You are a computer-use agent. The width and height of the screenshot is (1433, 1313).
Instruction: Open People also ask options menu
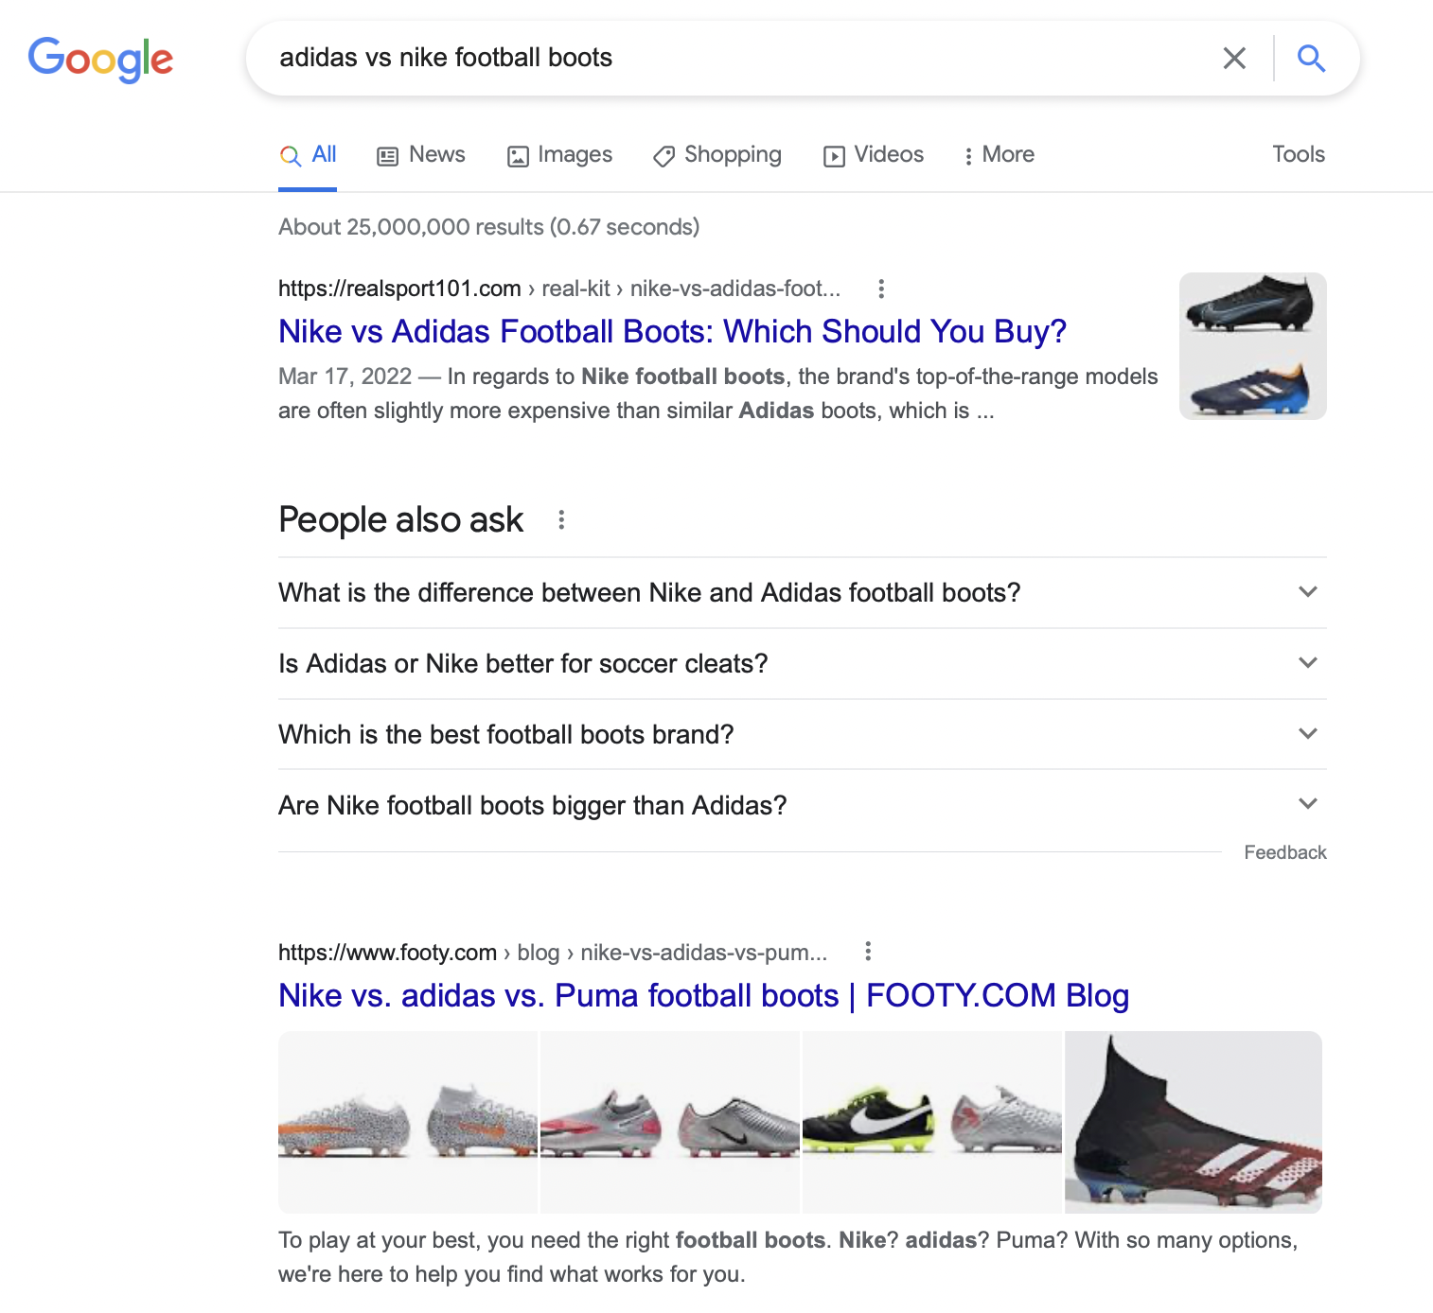point(561,519)
